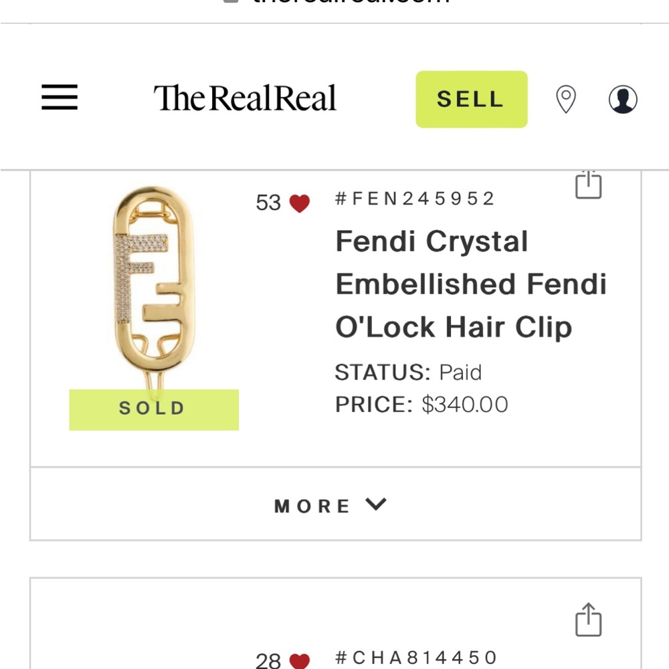This screenshot has height=669, width=669.
Task: Click the location pin icon
Action: [566, 98]
